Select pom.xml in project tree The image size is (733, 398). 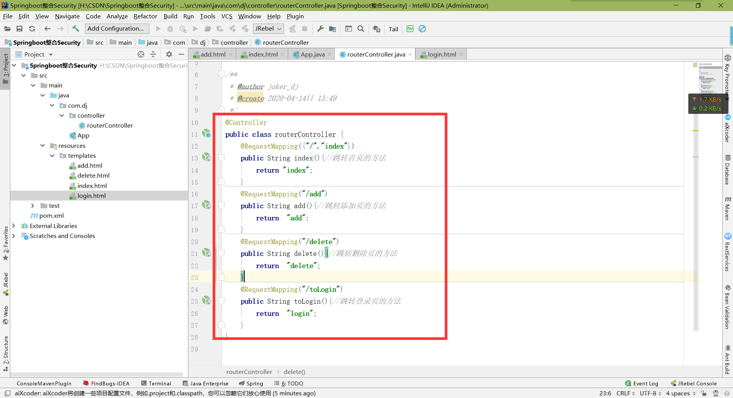tap(51, 216)
